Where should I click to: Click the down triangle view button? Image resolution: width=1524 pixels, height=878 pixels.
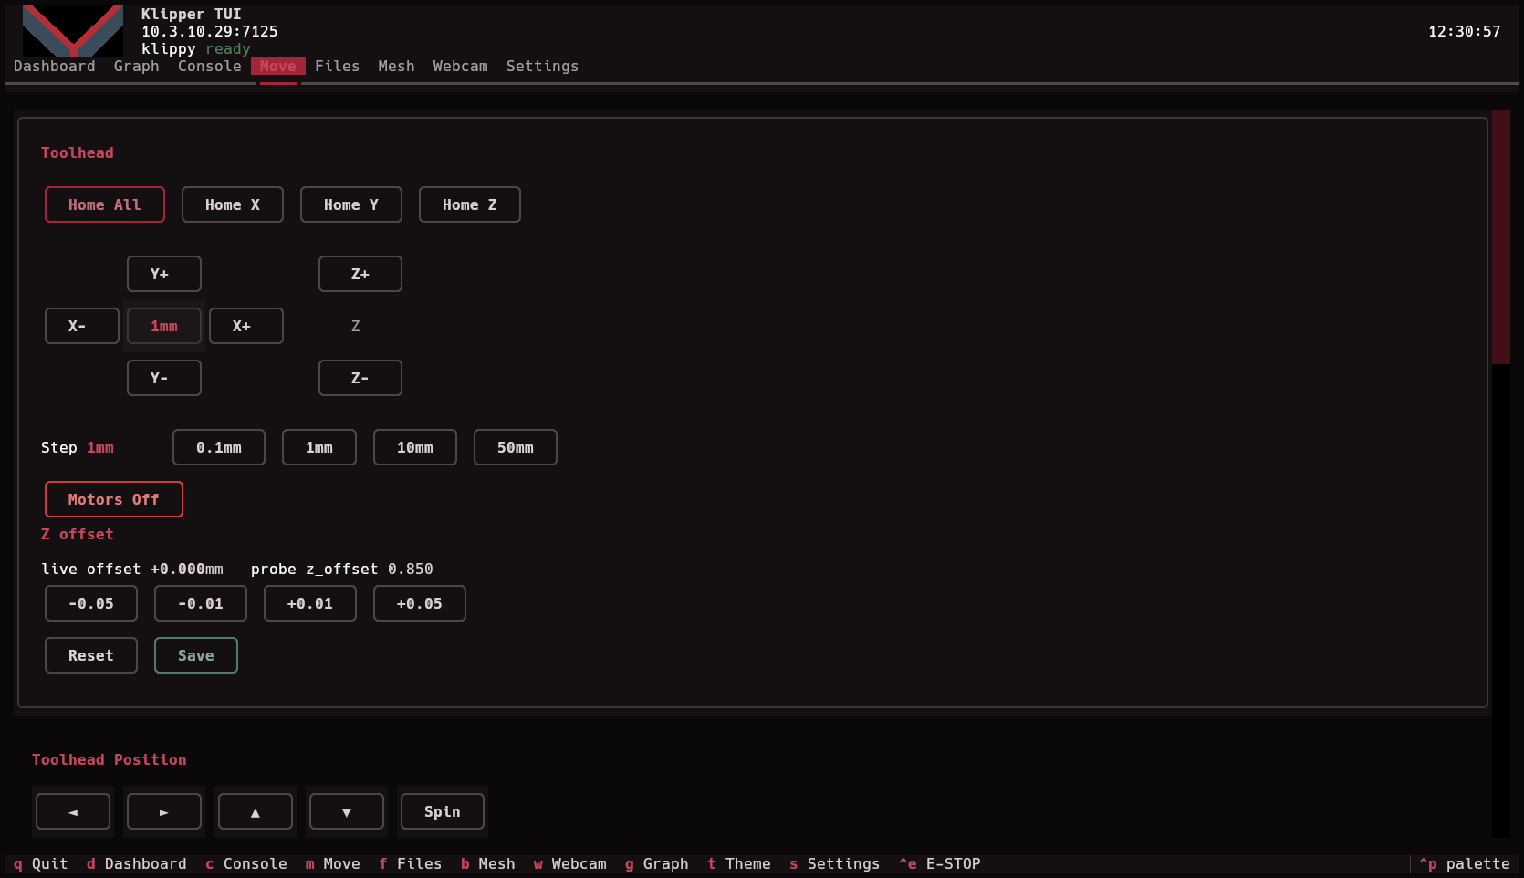point(347,811)
